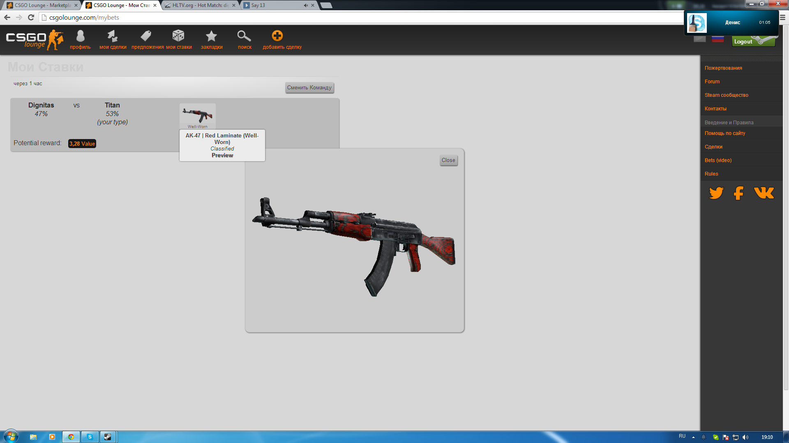Click Сменить Команду button
Screen dimensions: 789x443
tap(309, 88)
